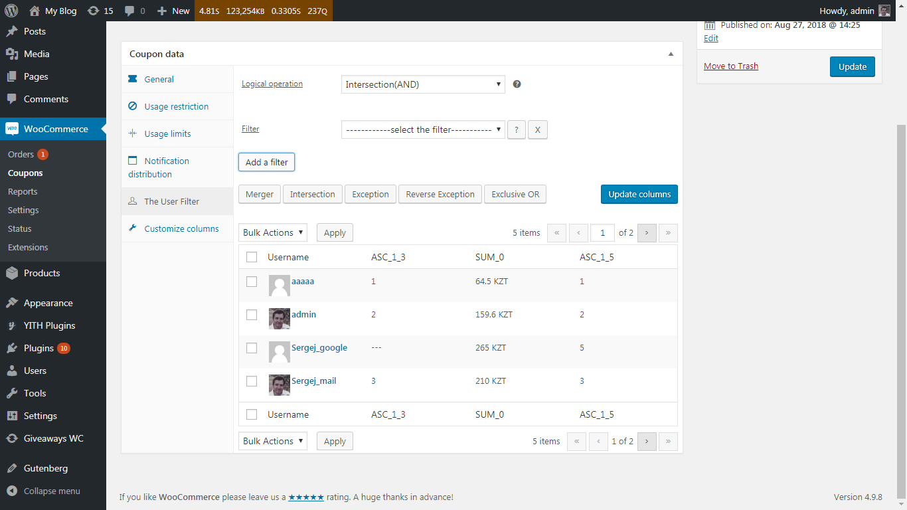907x510 pixels.
Task: Click the five-star rating link
Action: coord(306,497)
